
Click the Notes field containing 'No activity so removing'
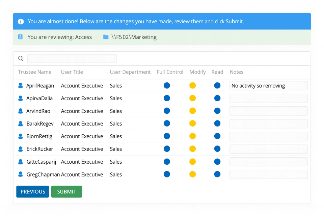point(268,85)
